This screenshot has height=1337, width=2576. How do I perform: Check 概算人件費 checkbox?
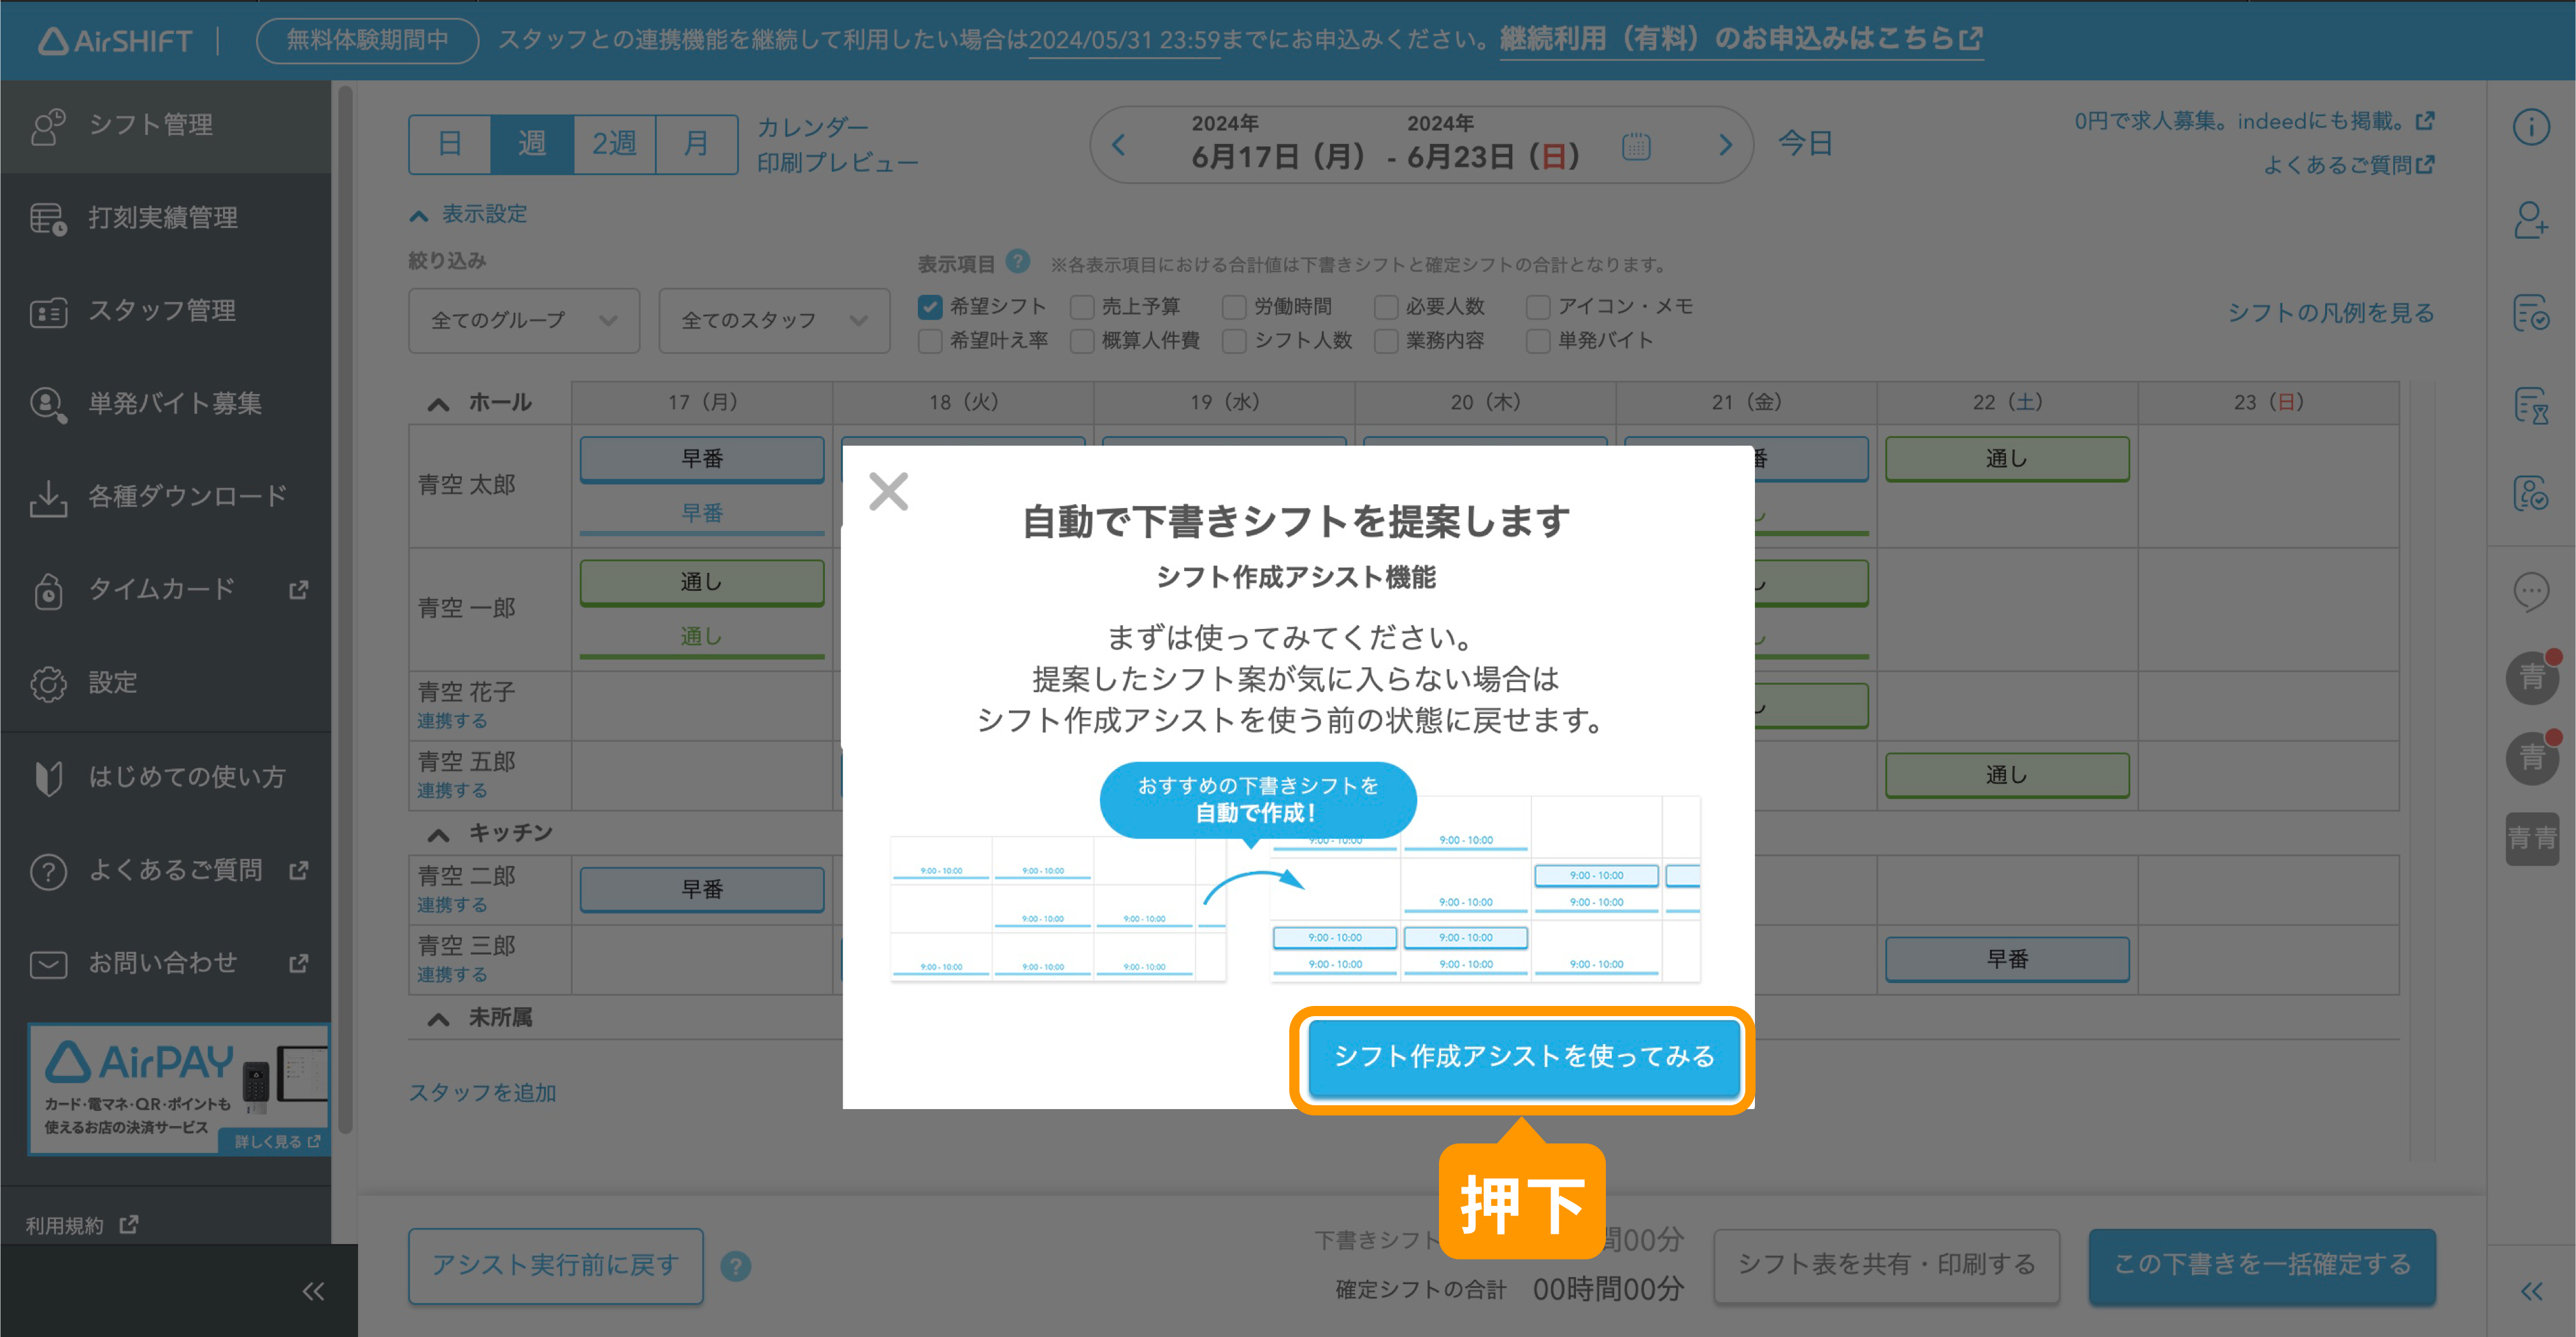point(1082,342)
